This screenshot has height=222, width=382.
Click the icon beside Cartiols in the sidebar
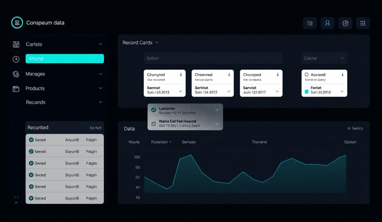(16, 44)
